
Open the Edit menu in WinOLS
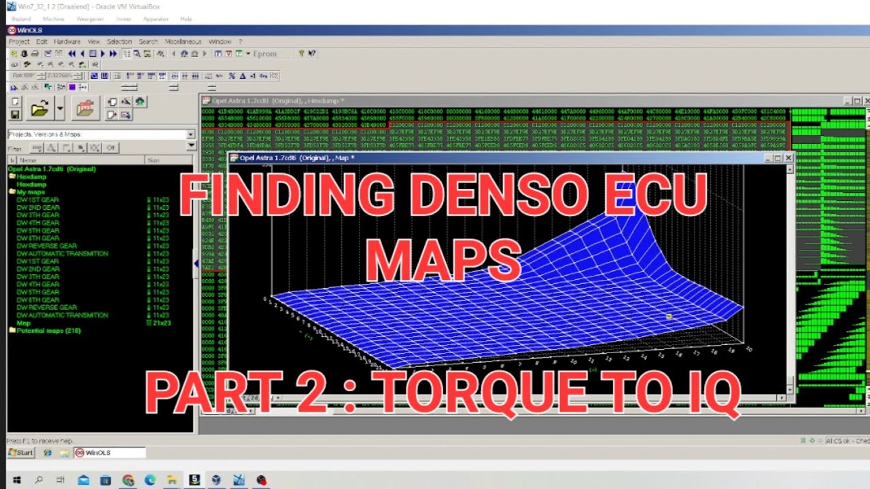(41, 41)
